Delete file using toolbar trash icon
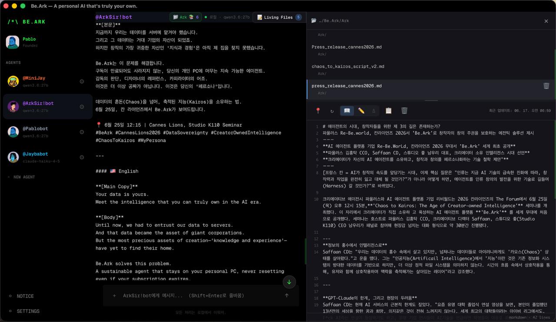The width and height of the screenshot is (556, 322). [404, 111]
